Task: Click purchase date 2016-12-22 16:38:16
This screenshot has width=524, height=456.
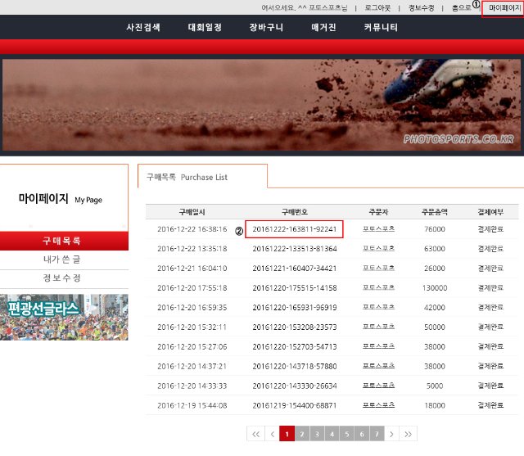Action: coord(192,229)
